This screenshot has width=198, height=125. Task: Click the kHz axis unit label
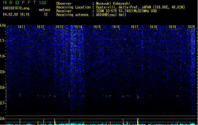(3, 25)
